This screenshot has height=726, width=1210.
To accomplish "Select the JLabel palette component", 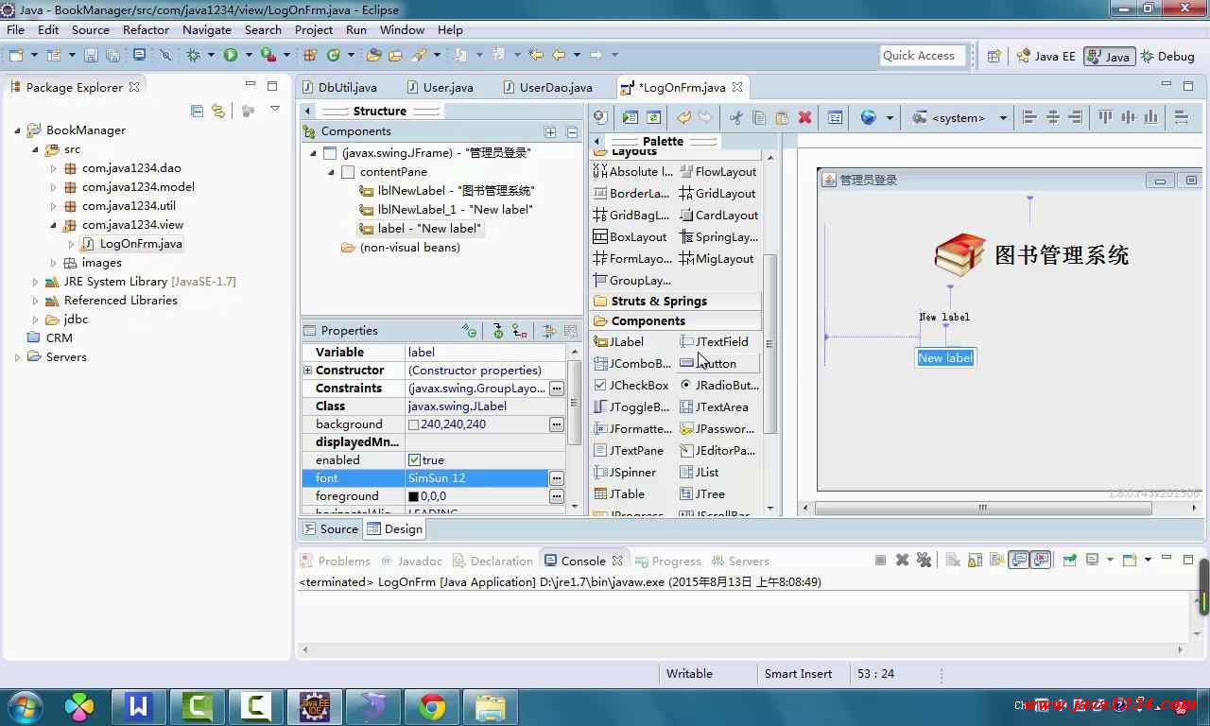I will pyautogui.click(x=619, y=341).
